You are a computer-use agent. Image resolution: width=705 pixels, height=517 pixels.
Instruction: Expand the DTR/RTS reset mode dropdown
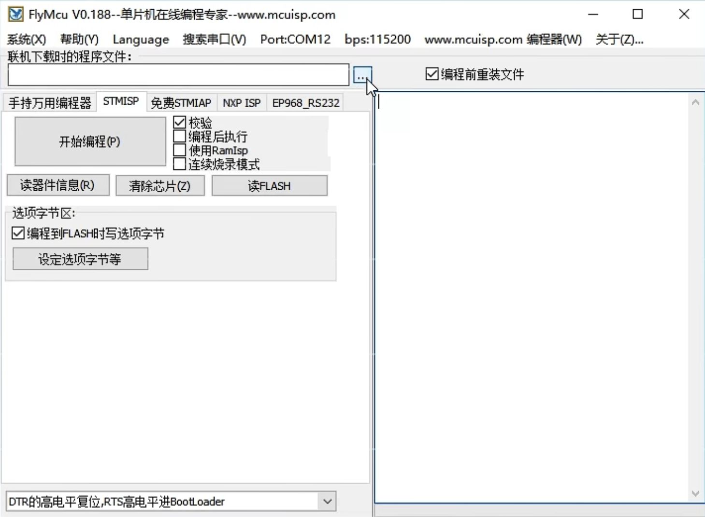tap(327, 502)
